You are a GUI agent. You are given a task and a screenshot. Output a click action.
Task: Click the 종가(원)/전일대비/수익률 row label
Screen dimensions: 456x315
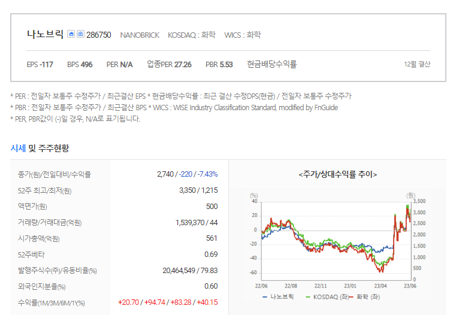coord(55,174)
